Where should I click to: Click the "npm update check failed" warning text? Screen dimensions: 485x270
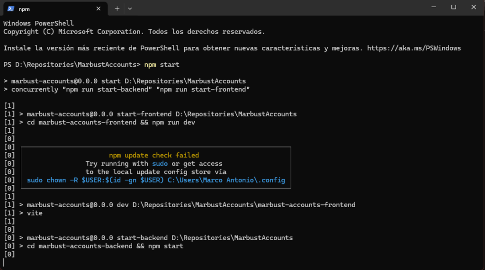coord(154,156)
